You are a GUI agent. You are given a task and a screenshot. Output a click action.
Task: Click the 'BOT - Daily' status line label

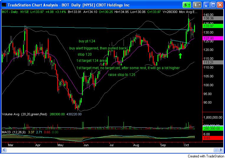pos(10,12)
